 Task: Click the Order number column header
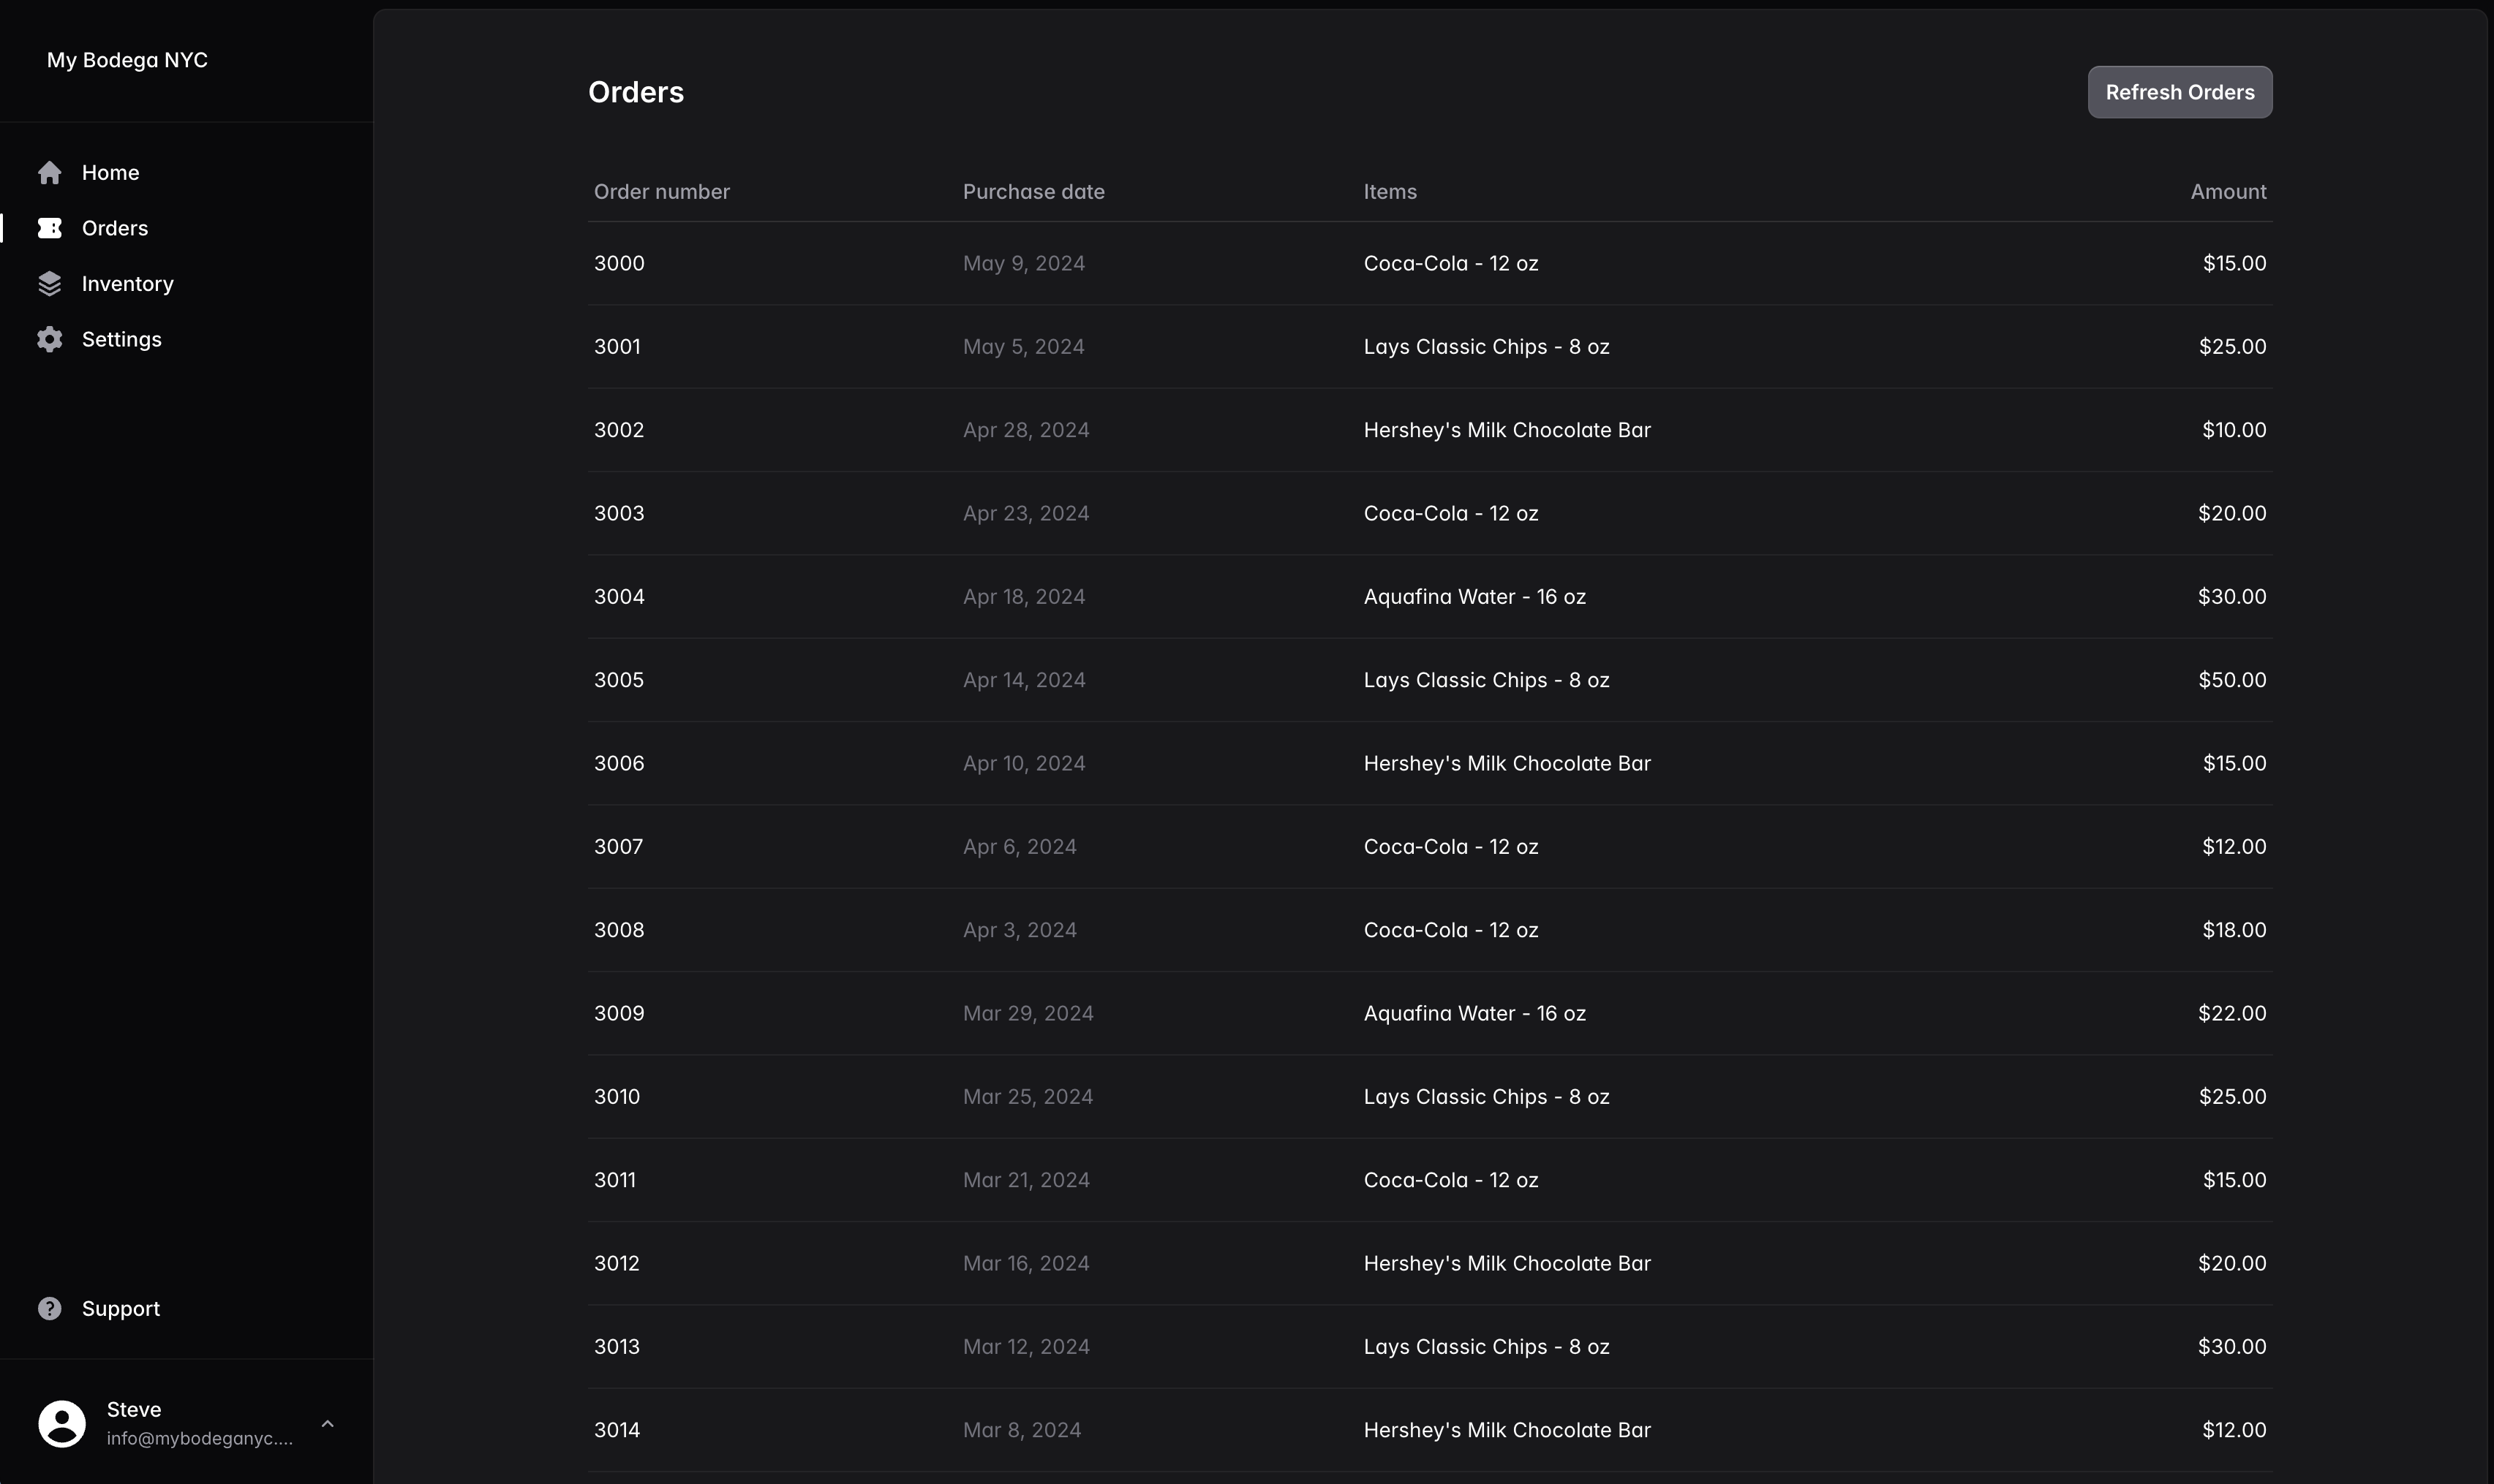click(661, 192)
